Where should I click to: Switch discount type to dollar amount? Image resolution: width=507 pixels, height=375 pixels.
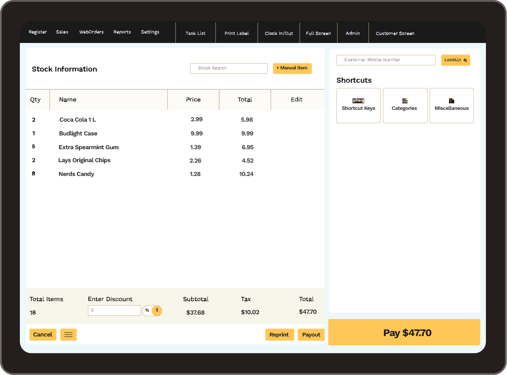157,311
